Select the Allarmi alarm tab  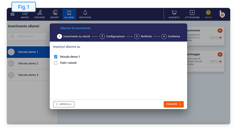69,14
